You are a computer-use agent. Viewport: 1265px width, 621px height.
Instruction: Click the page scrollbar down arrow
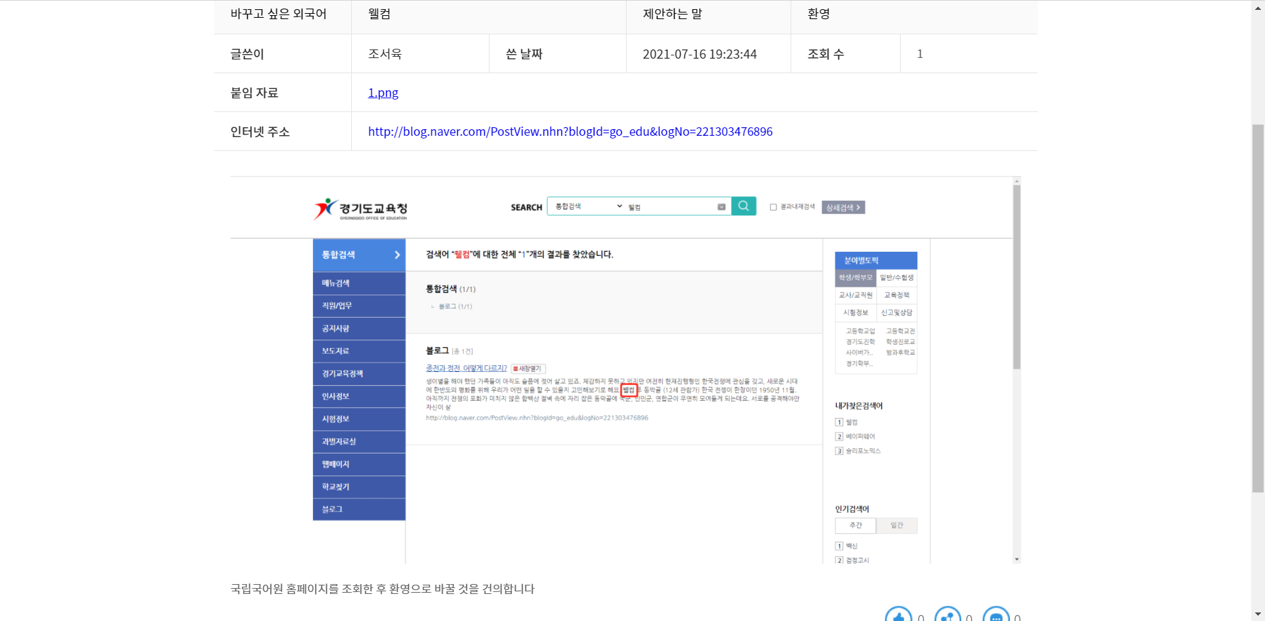point(1258,615)
